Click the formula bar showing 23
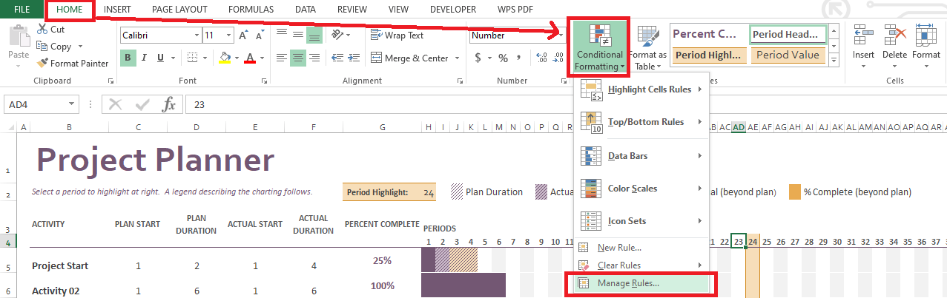The width and height of the screenshot is (947, 298). 566,105
